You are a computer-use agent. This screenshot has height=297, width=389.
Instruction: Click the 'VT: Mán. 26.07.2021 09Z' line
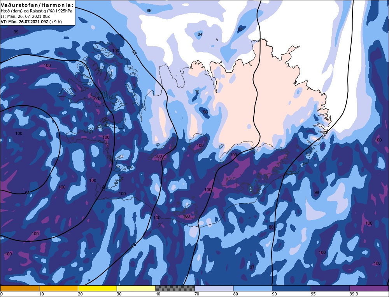tap(25, 22)
